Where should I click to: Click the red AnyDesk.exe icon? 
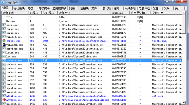tap(4, 100)
